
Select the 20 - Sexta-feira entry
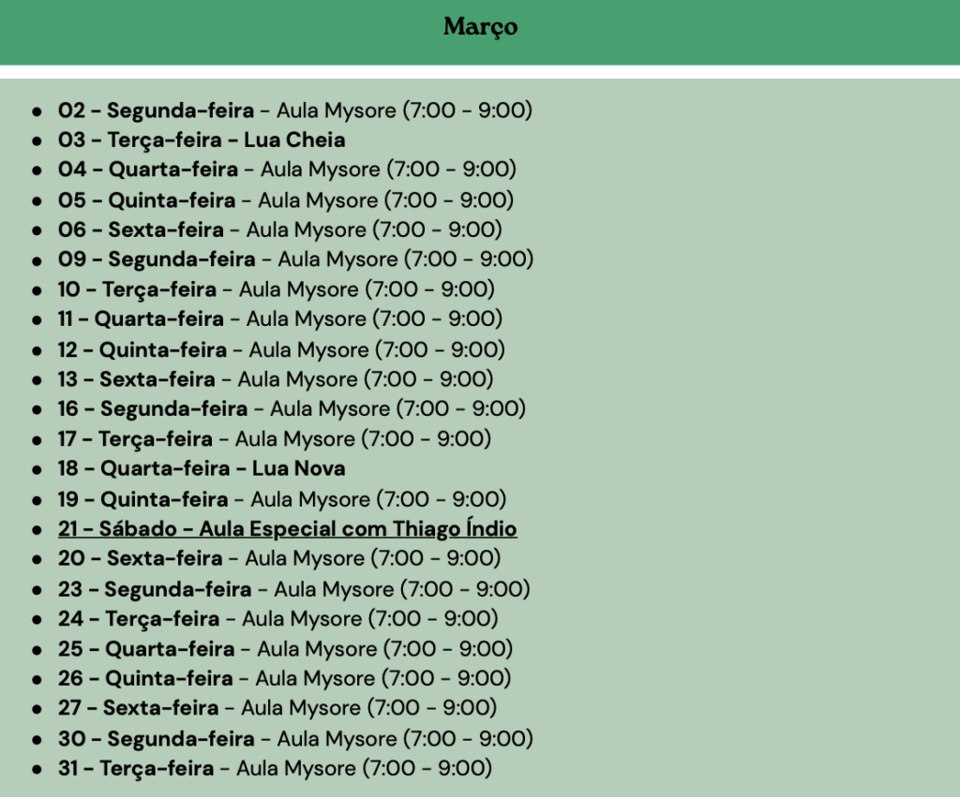(279, 559)
